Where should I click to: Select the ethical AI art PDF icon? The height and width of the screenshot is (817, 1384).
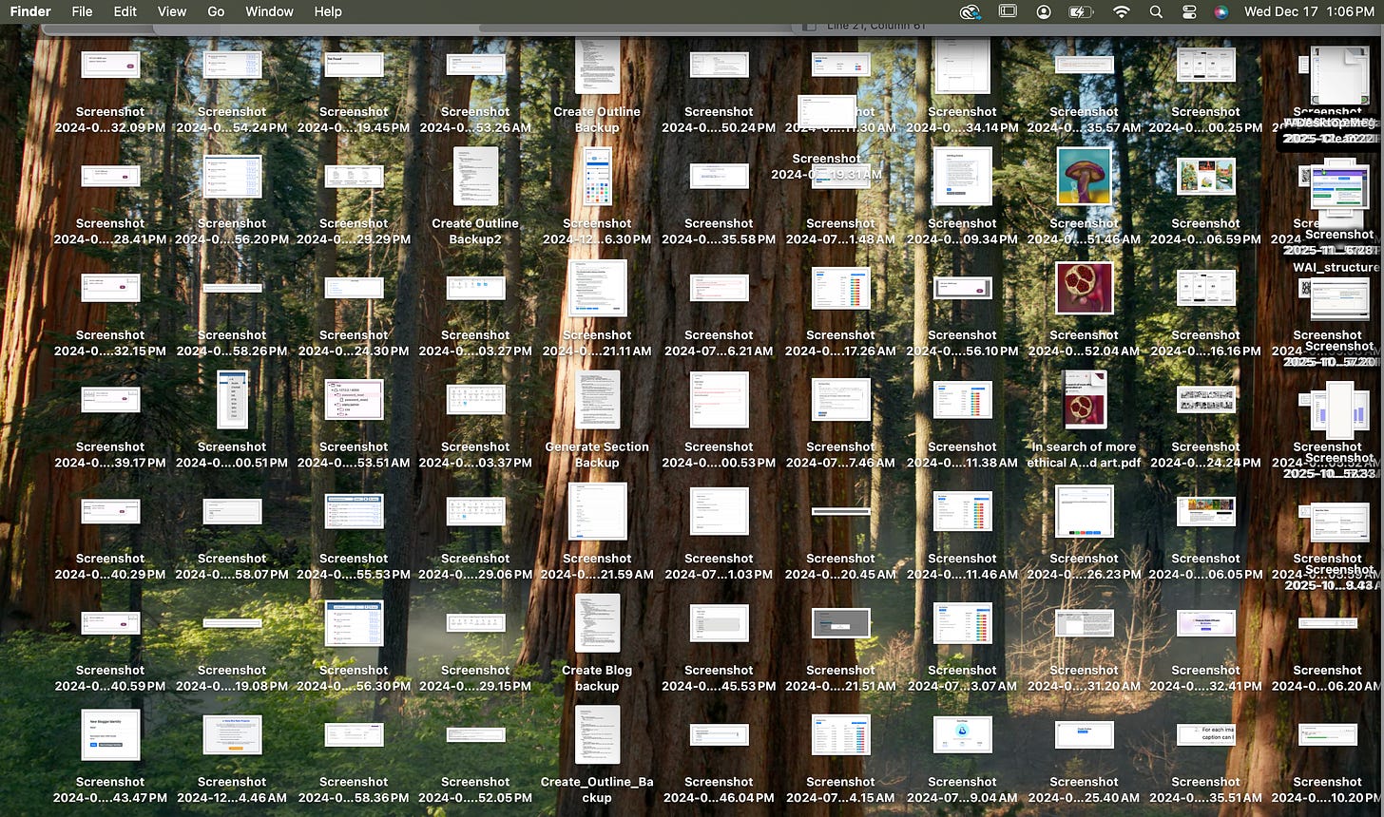(x=1085, y=400)
